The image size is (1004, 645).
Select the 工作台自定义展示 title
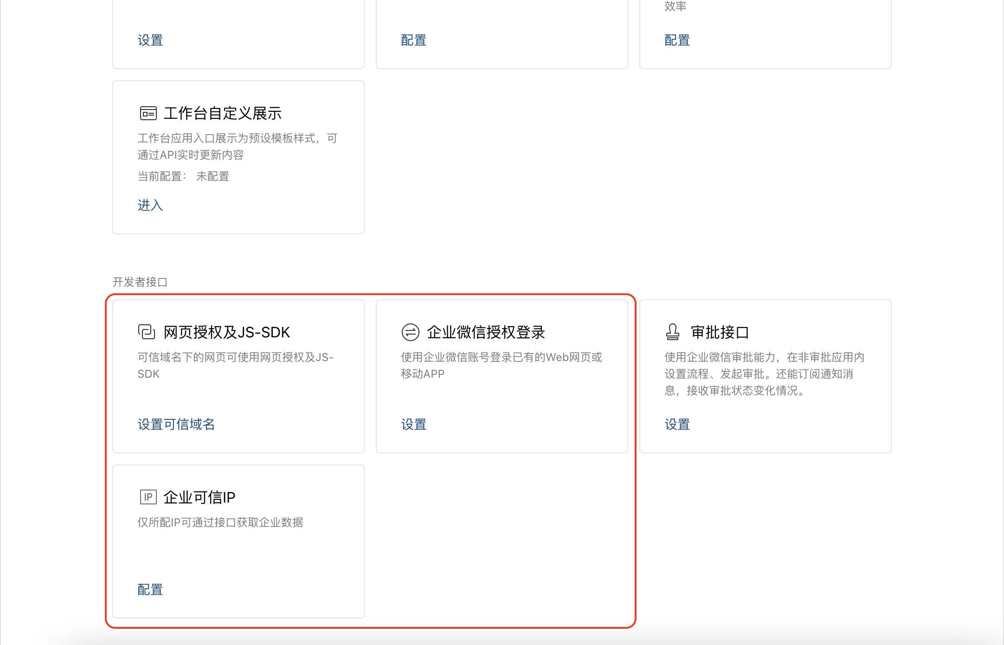point(223,113)
